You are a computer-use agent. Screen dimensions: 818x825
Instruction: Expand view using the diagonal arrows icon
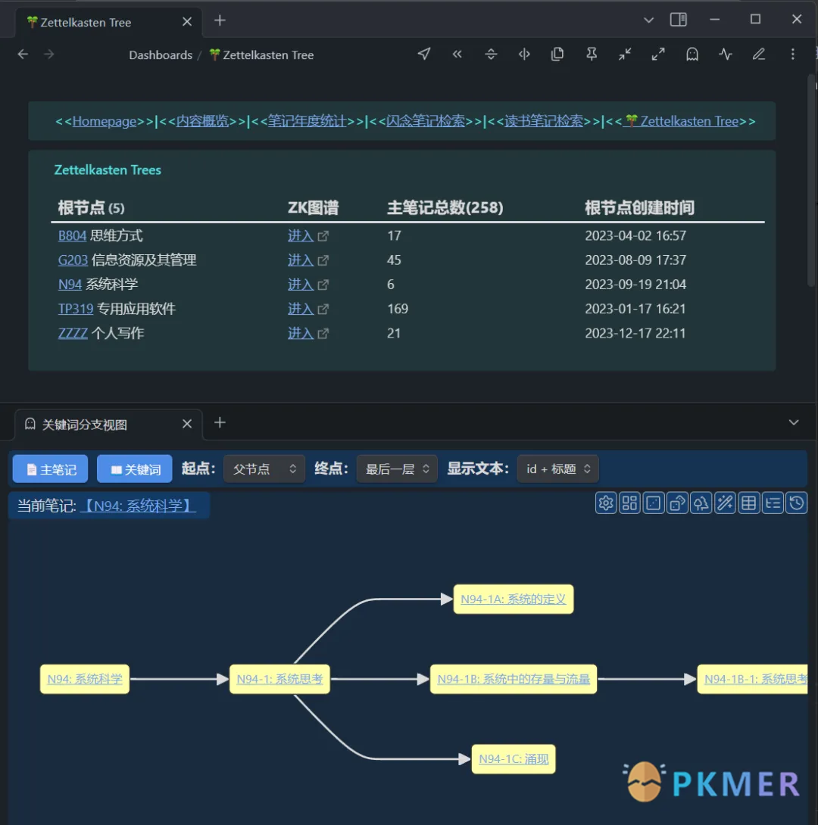[x=657, y=54]
